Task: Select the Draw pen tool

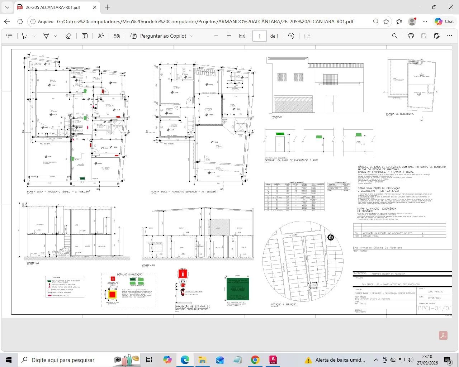Action: pyautogui.click(x=46, y=36)
